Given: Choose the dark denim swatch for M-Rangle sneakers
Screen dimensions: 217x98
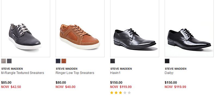Looking at the screenshot, I should (10, 61).
